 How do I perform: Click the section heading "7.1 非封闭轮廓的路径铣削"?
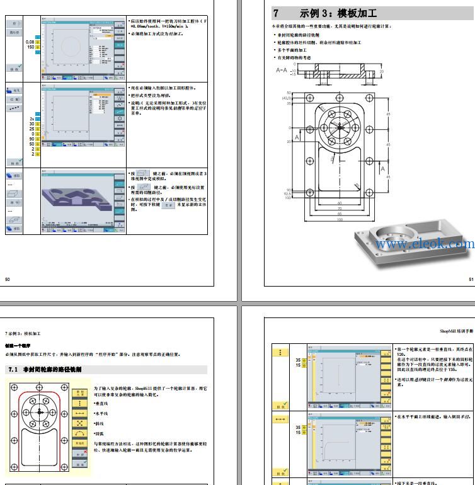(x=45, y=370)
